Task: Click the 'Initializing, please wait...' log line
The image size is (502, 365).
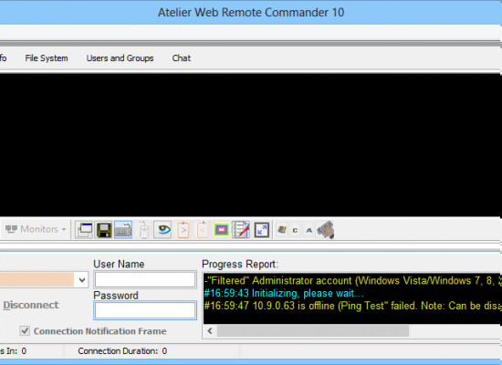Action: coord(284,293)
